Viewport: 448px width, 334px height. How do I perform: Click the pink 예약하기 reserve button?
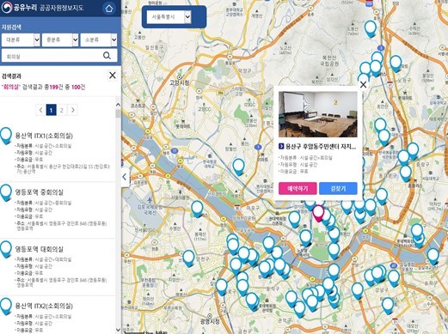click(298, 188)
